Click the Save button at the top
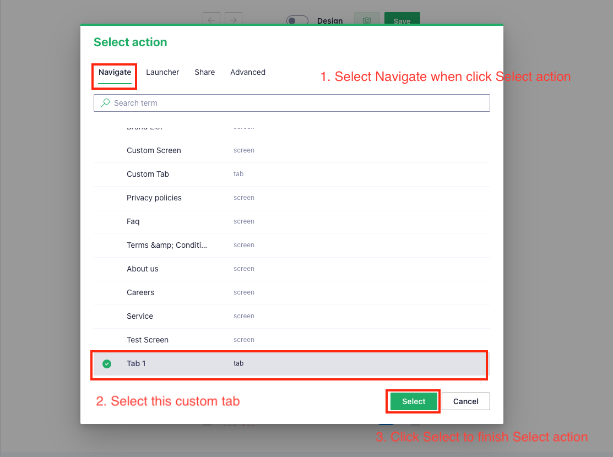 pos(402,21)
